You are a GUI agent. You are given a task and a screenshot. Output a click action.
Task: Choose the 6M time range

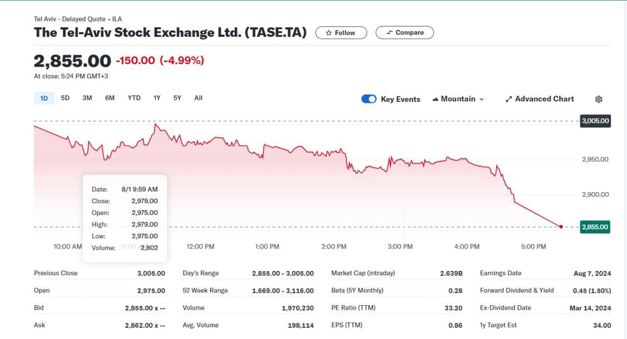coord(110,98)
